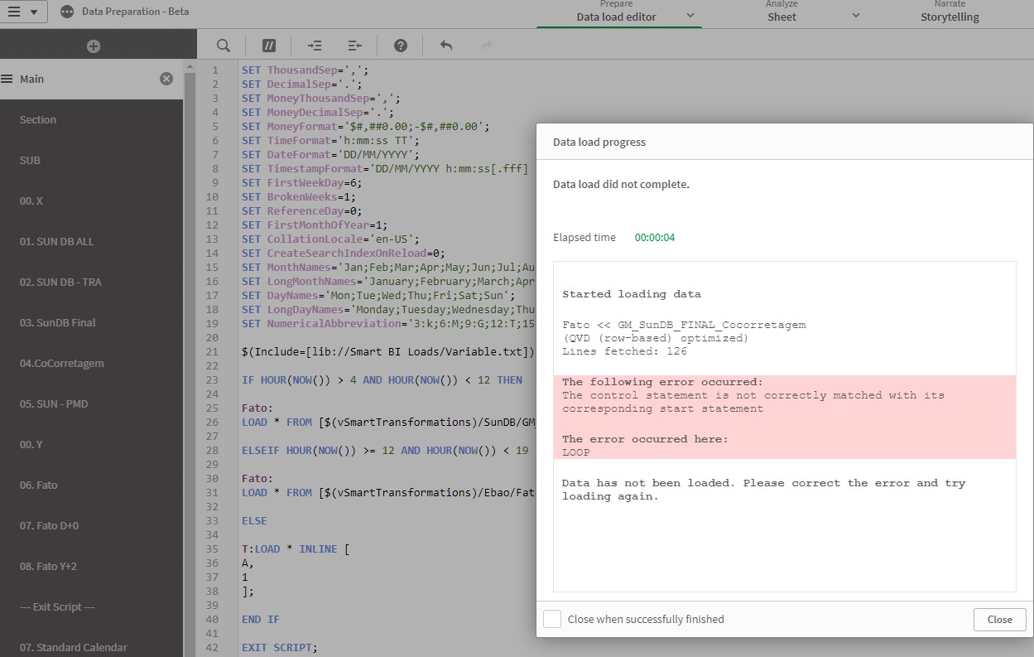Select the 06. Fato script section
The image size is (1034, 657).
[39, 485]
